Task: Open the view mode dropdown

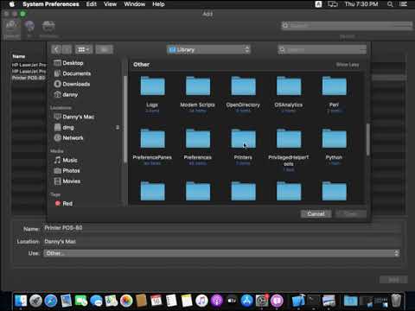Action: pyautogui.click(x=84, y=49)
